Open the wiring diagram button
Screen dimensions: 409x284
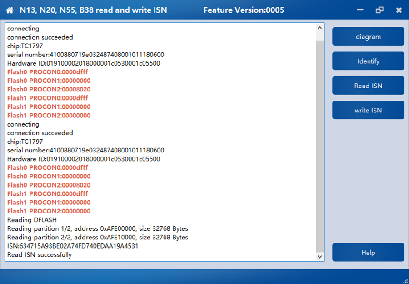click(368, 36)
